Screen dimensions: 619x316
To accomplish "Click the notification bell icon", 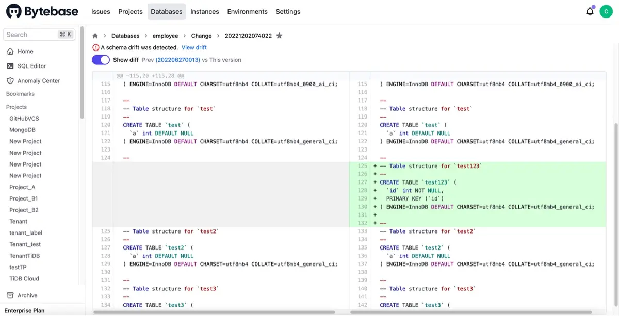I will point(590,11).
